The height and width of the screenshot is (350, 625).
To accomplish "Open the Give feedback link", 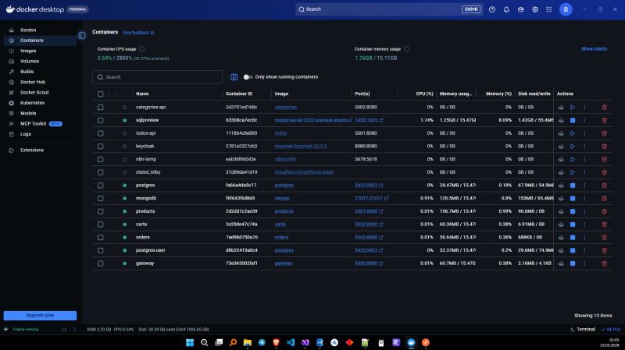I will (x=138, y=33).
